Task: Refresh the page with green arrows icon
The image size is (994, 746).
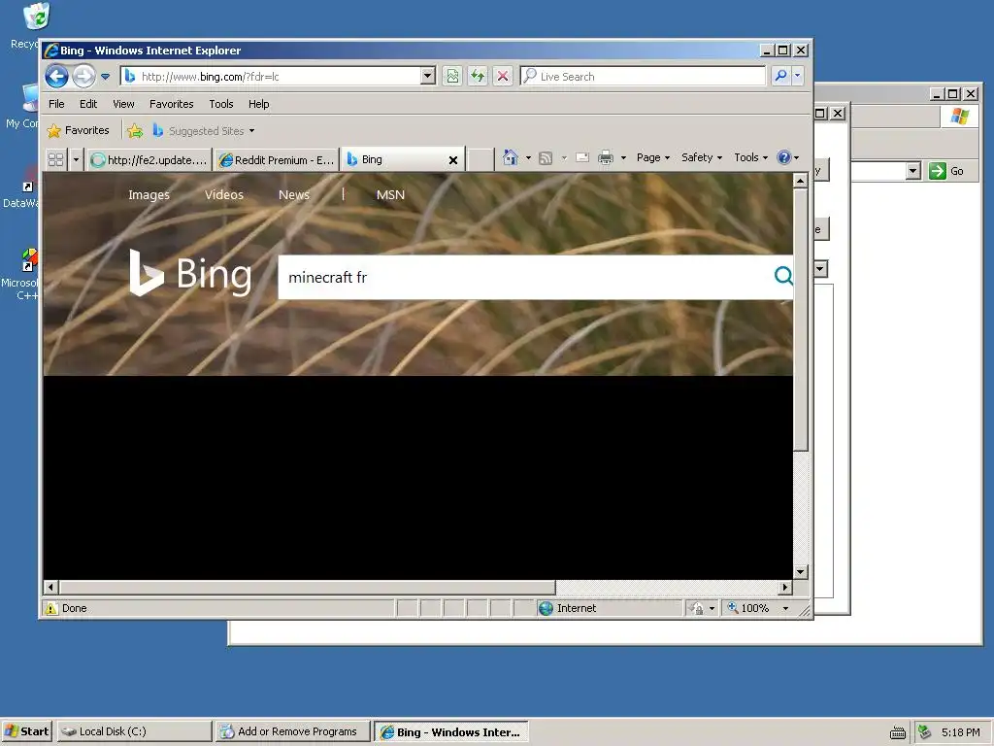Action: click(478, 77)
